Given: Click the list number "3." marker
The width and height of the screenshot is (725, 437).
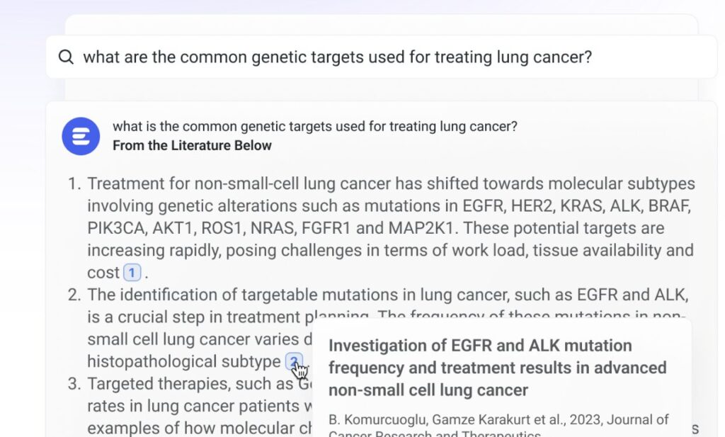Looking at the screenshot, I should click(x=74, y=385).
